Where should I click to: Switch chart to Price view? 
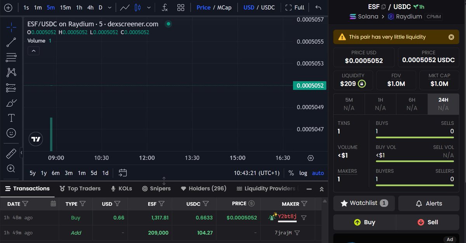pyautogui.click(x=203, y=7)
